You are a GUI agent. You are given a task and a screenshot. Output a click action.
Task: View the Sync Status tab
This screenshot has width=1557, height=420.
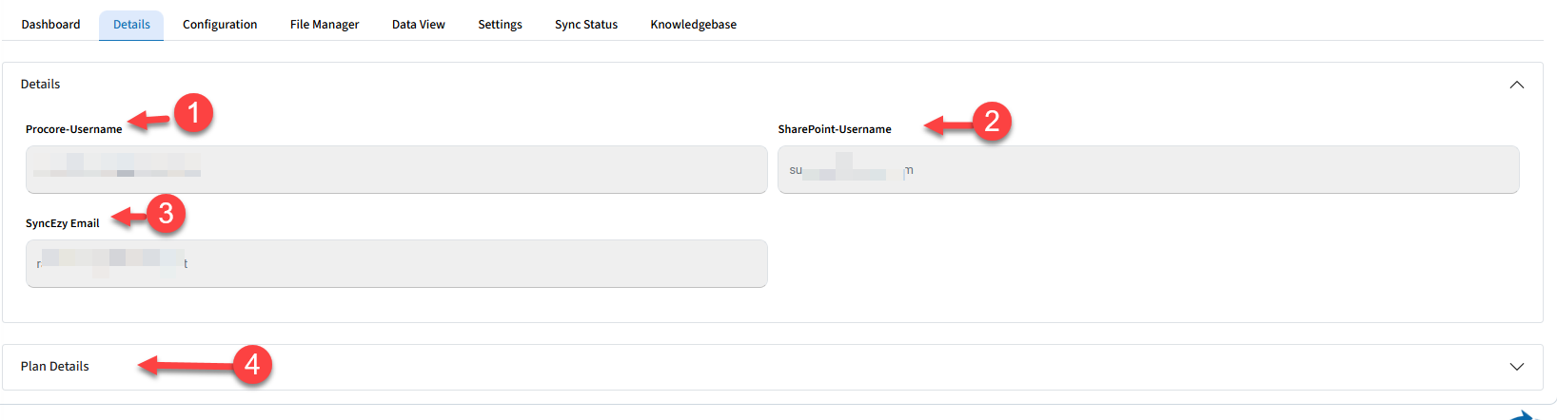(x=586, y=25)
